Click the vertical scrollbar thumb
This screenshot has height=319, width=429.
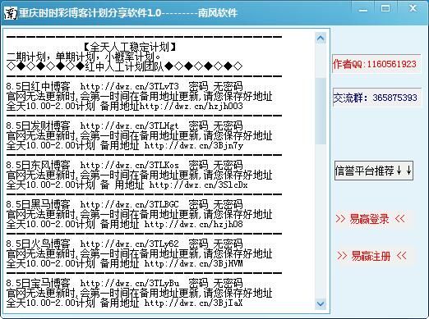click(x=321, y=111)
